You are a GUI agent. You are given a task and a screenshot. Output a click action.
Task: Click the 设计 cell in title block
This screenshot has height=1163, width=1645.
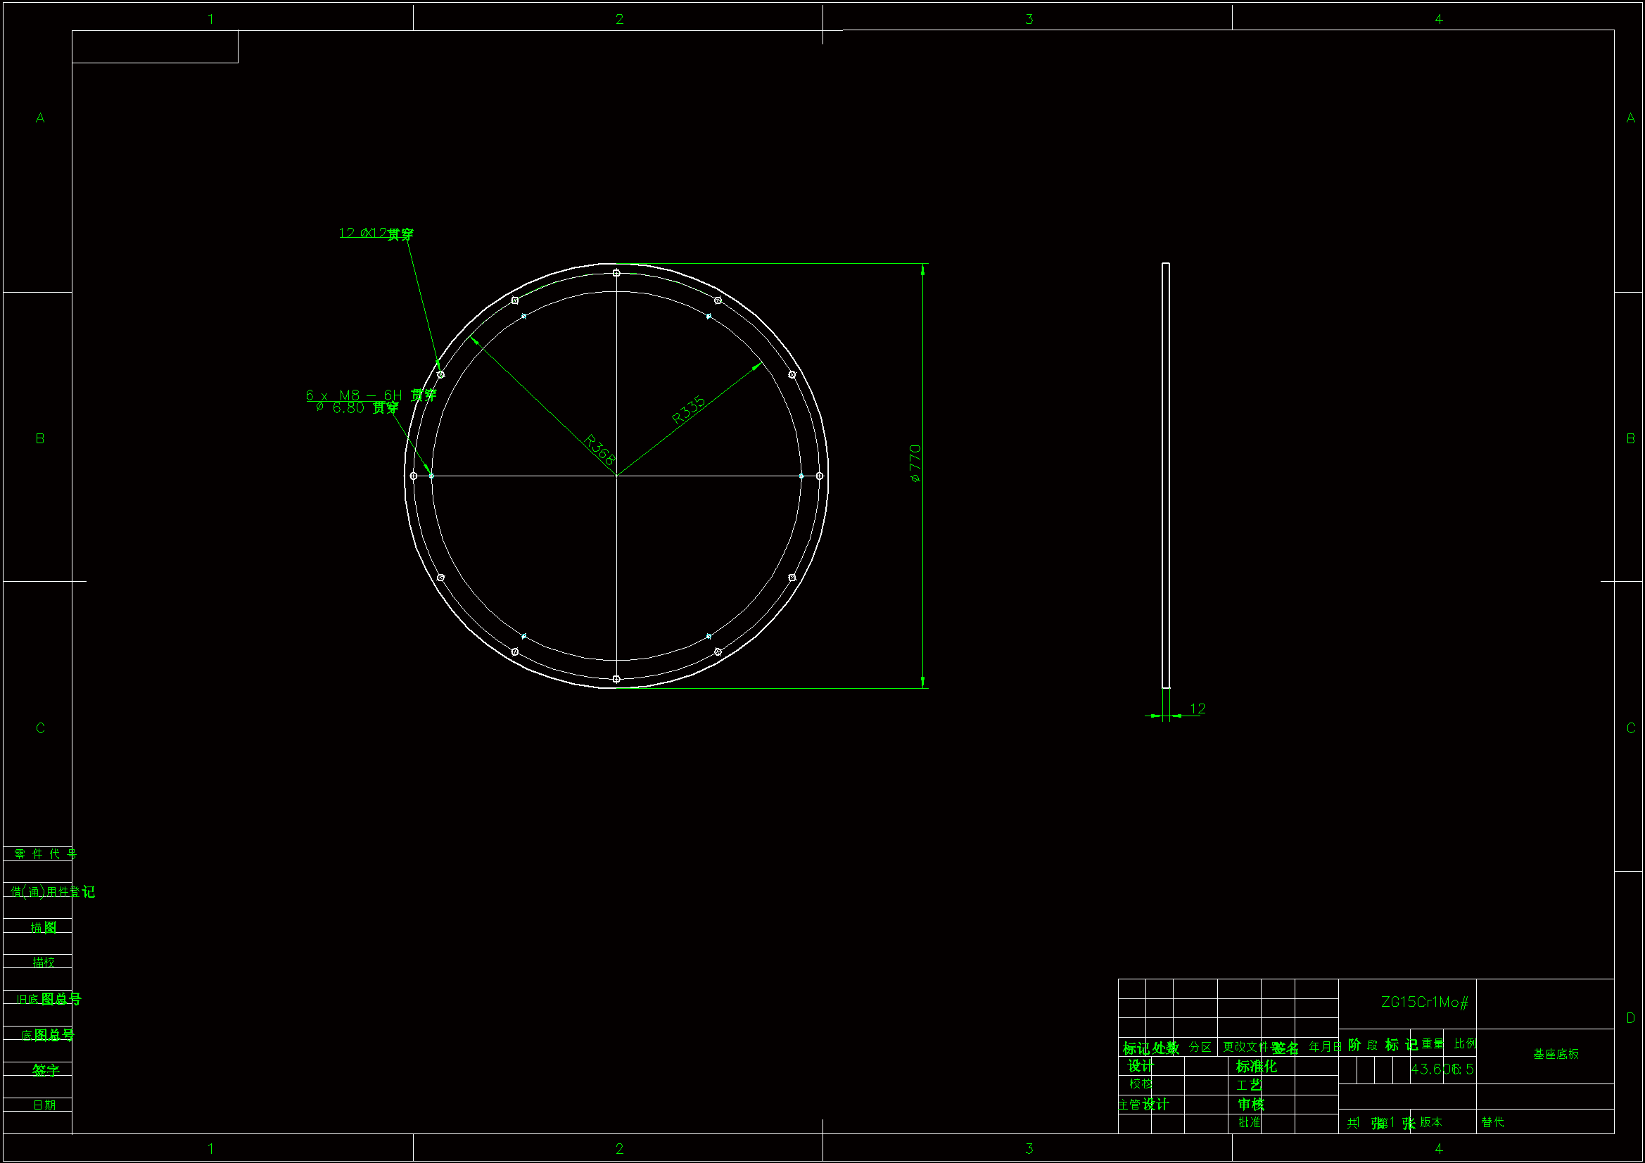pyautogui.click(x=1141, y=1067)
